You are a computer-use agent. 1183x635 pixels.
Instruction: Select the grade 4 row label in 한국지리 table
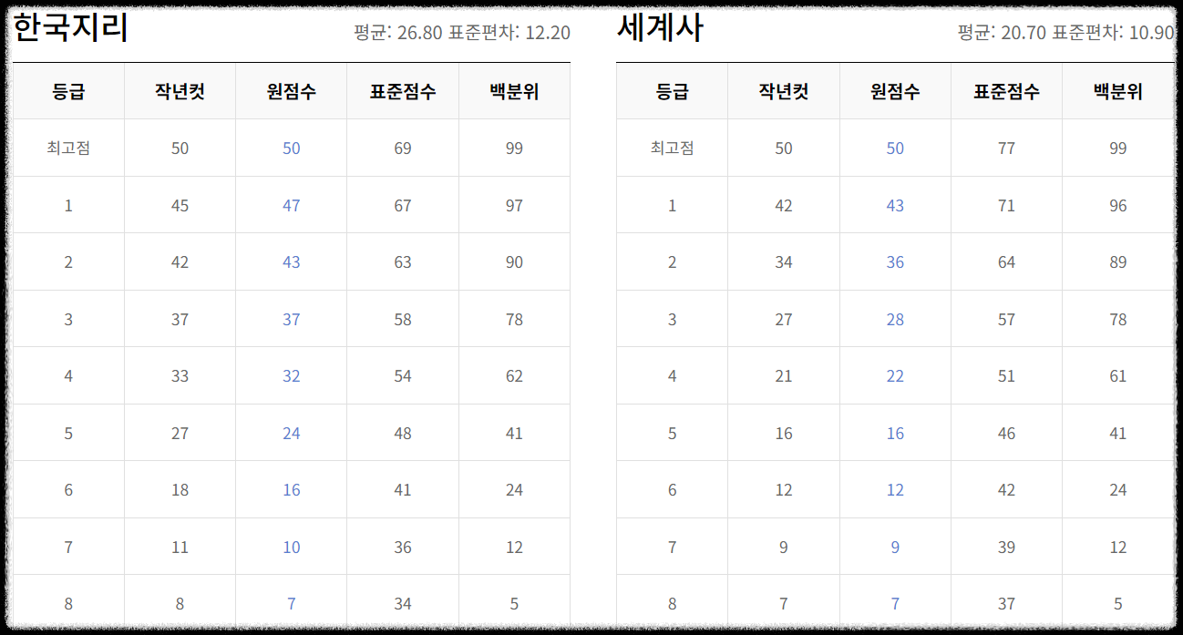coord(67,375)
